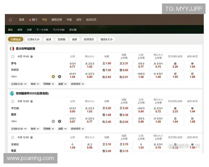Image resolution: width=209 pixels, height=167 pixels.
Task: Expand 让球&大/小 dropdown under 罗马 match
Action: 19,84
